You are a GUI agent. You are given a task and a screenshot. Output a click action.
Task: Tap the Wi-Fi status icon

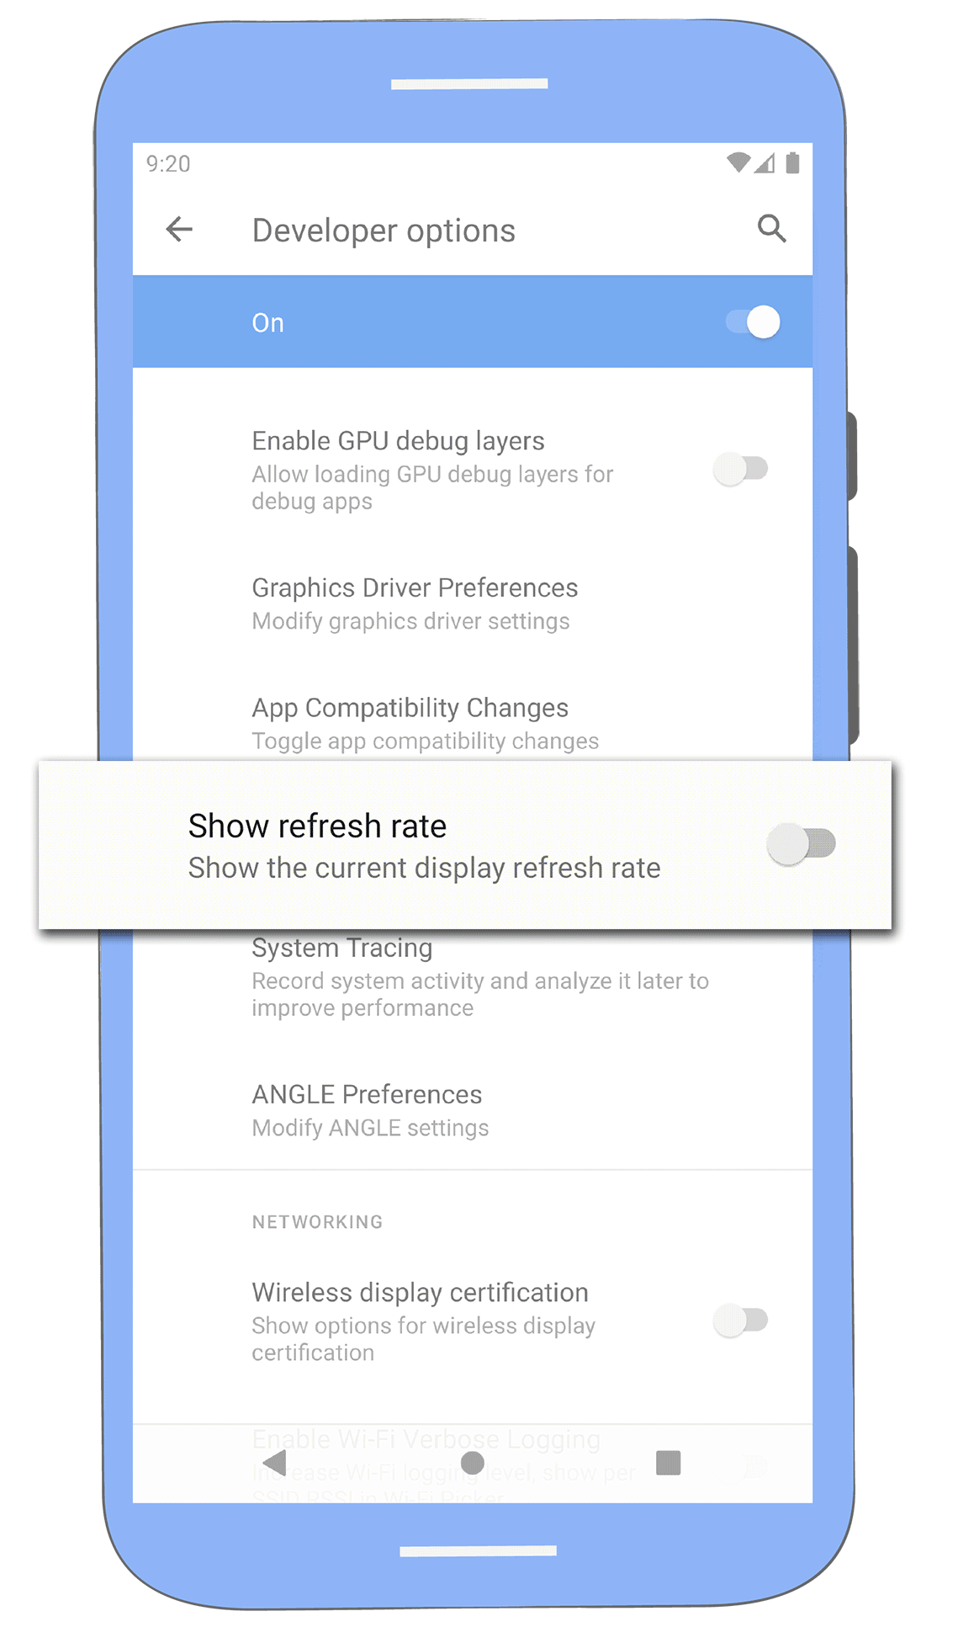pos(738,162)
